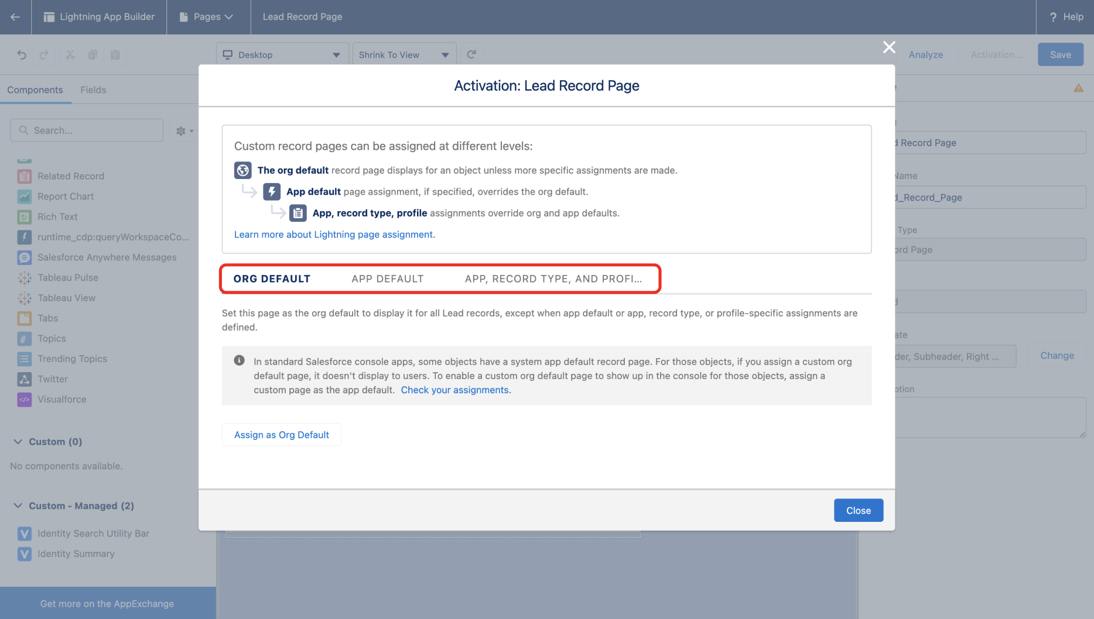The width and height of the screenshot is (1094, 619).
Task: Open the Desktop form factor dropdown
Action: tap(282, 54)
